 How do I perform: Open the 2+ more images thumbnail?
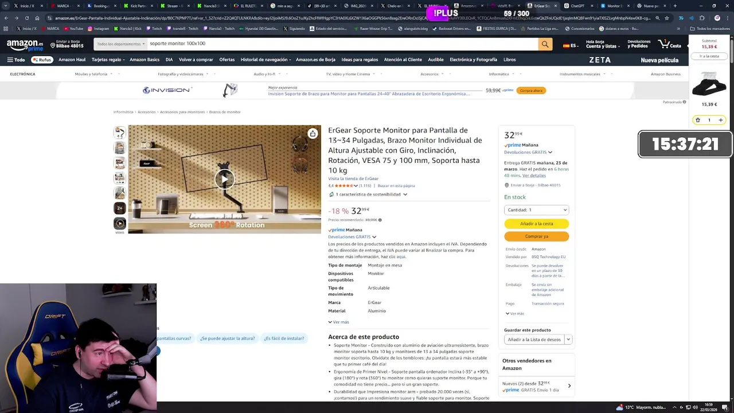[119, 208]
